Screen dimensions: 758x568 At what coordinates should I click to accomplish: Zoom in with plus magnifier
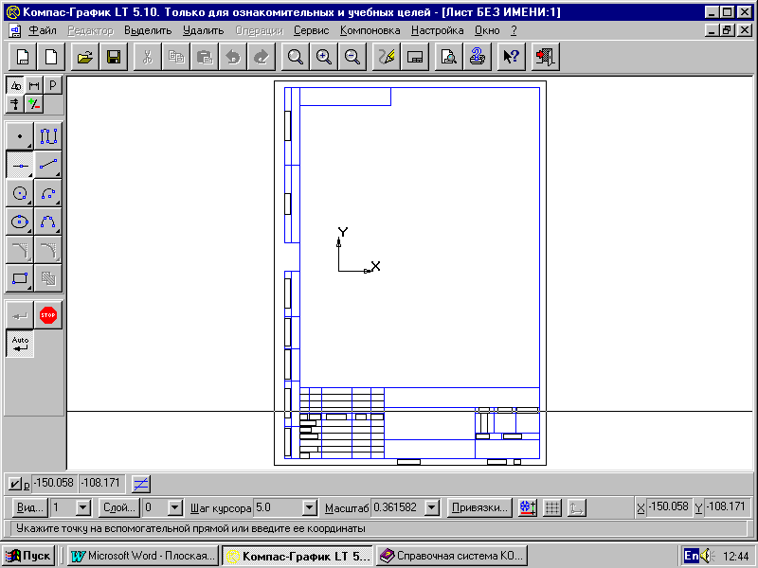tap(323, 57)
